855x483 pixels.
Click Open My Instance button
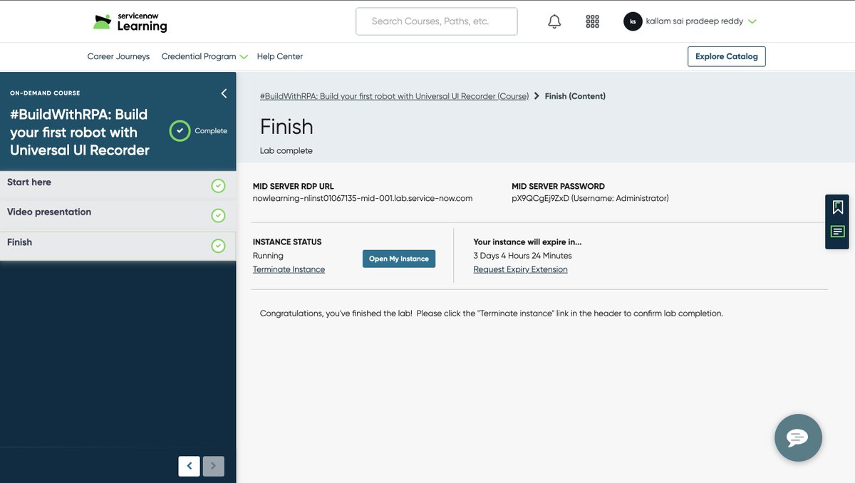tap(399, 259)
